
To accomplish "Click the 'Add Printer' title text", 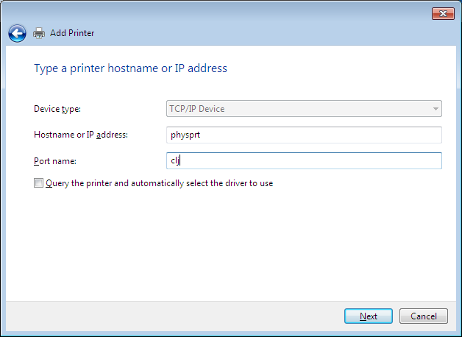I will click(x=72, y=33).
